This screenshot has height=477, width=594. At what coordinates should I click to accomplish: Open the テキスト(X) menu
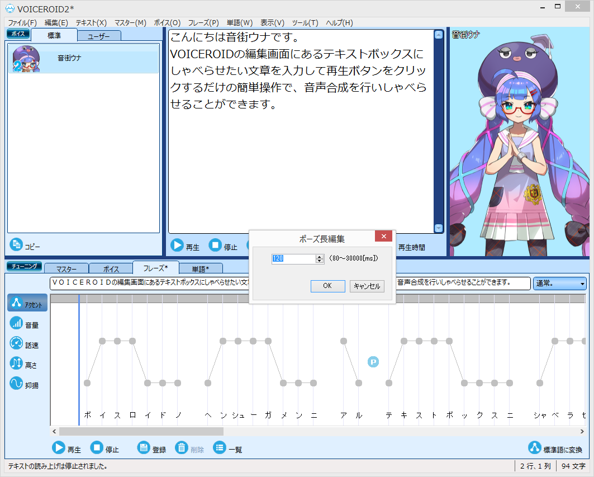coord(91,23)
